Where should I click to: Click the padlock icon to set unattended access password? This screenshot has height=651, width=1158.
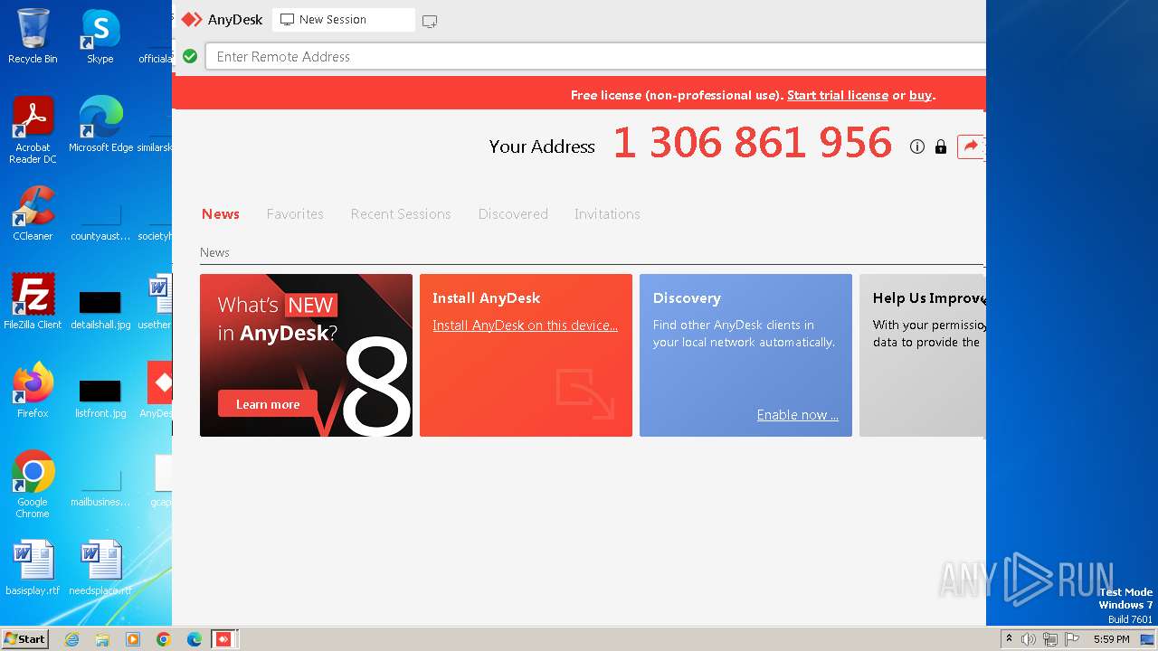click(x=941, y=146)
